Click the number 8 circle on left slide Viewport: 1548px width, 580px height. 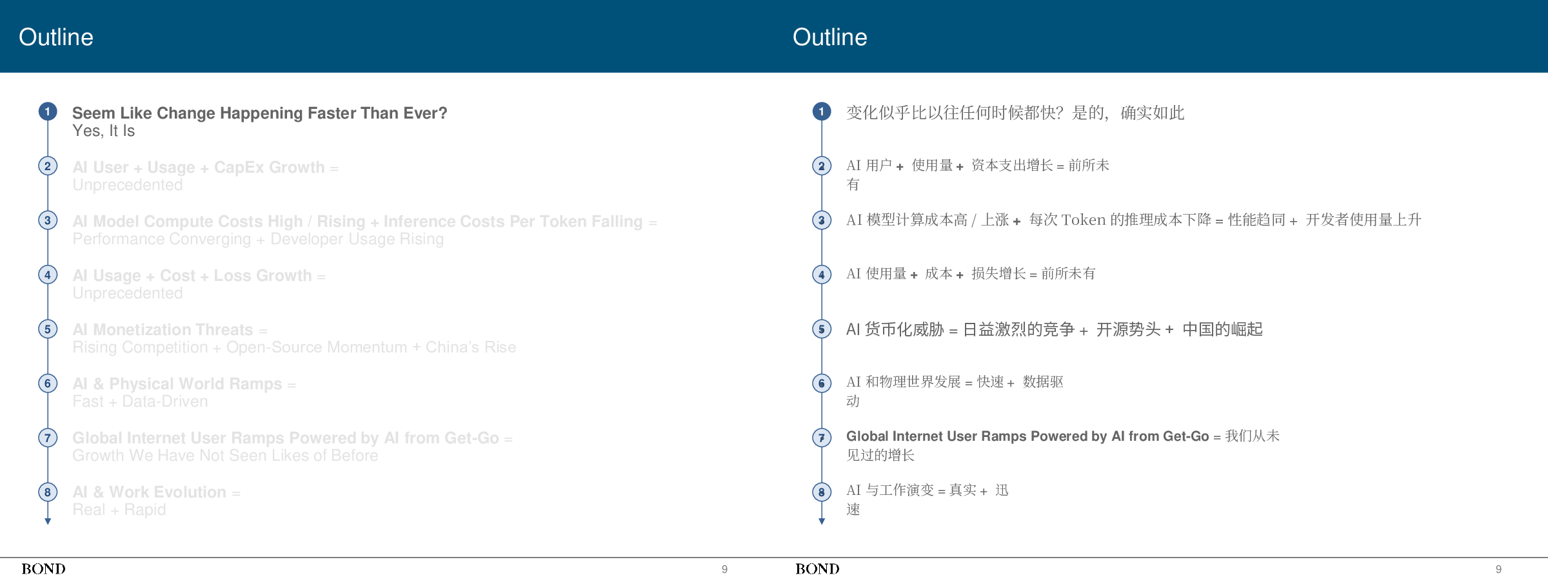click(x=48, y=492)
